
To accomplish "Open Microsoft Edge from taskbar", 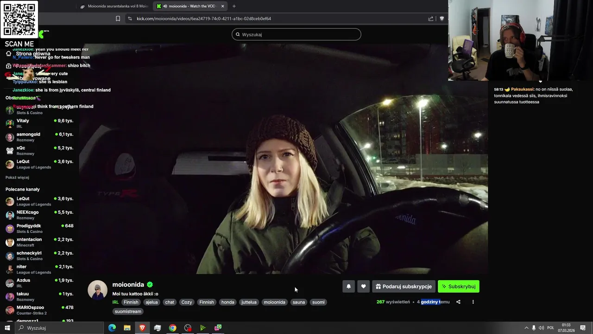I will click(x=112, y=328).
